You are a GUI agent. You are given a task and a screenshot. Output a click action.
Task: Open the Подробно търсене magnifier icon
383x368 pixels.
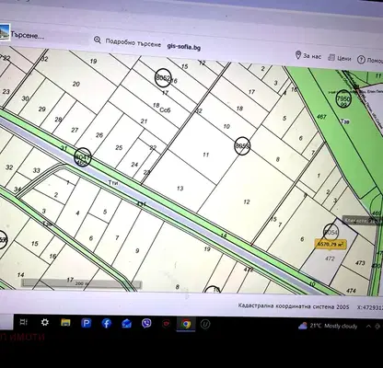(x=98, y=40)
